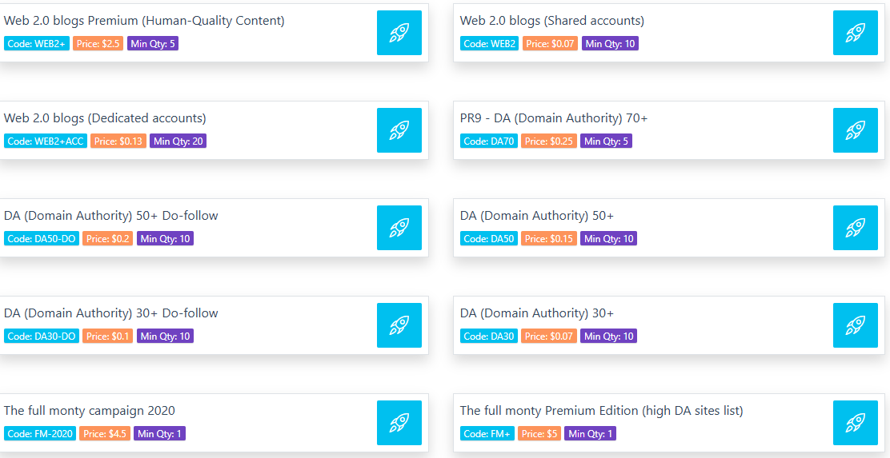The image size is (890, 458).
Task: Click rocket icon for Web 2.0 blogs Premium
Action: pos(399,33)
